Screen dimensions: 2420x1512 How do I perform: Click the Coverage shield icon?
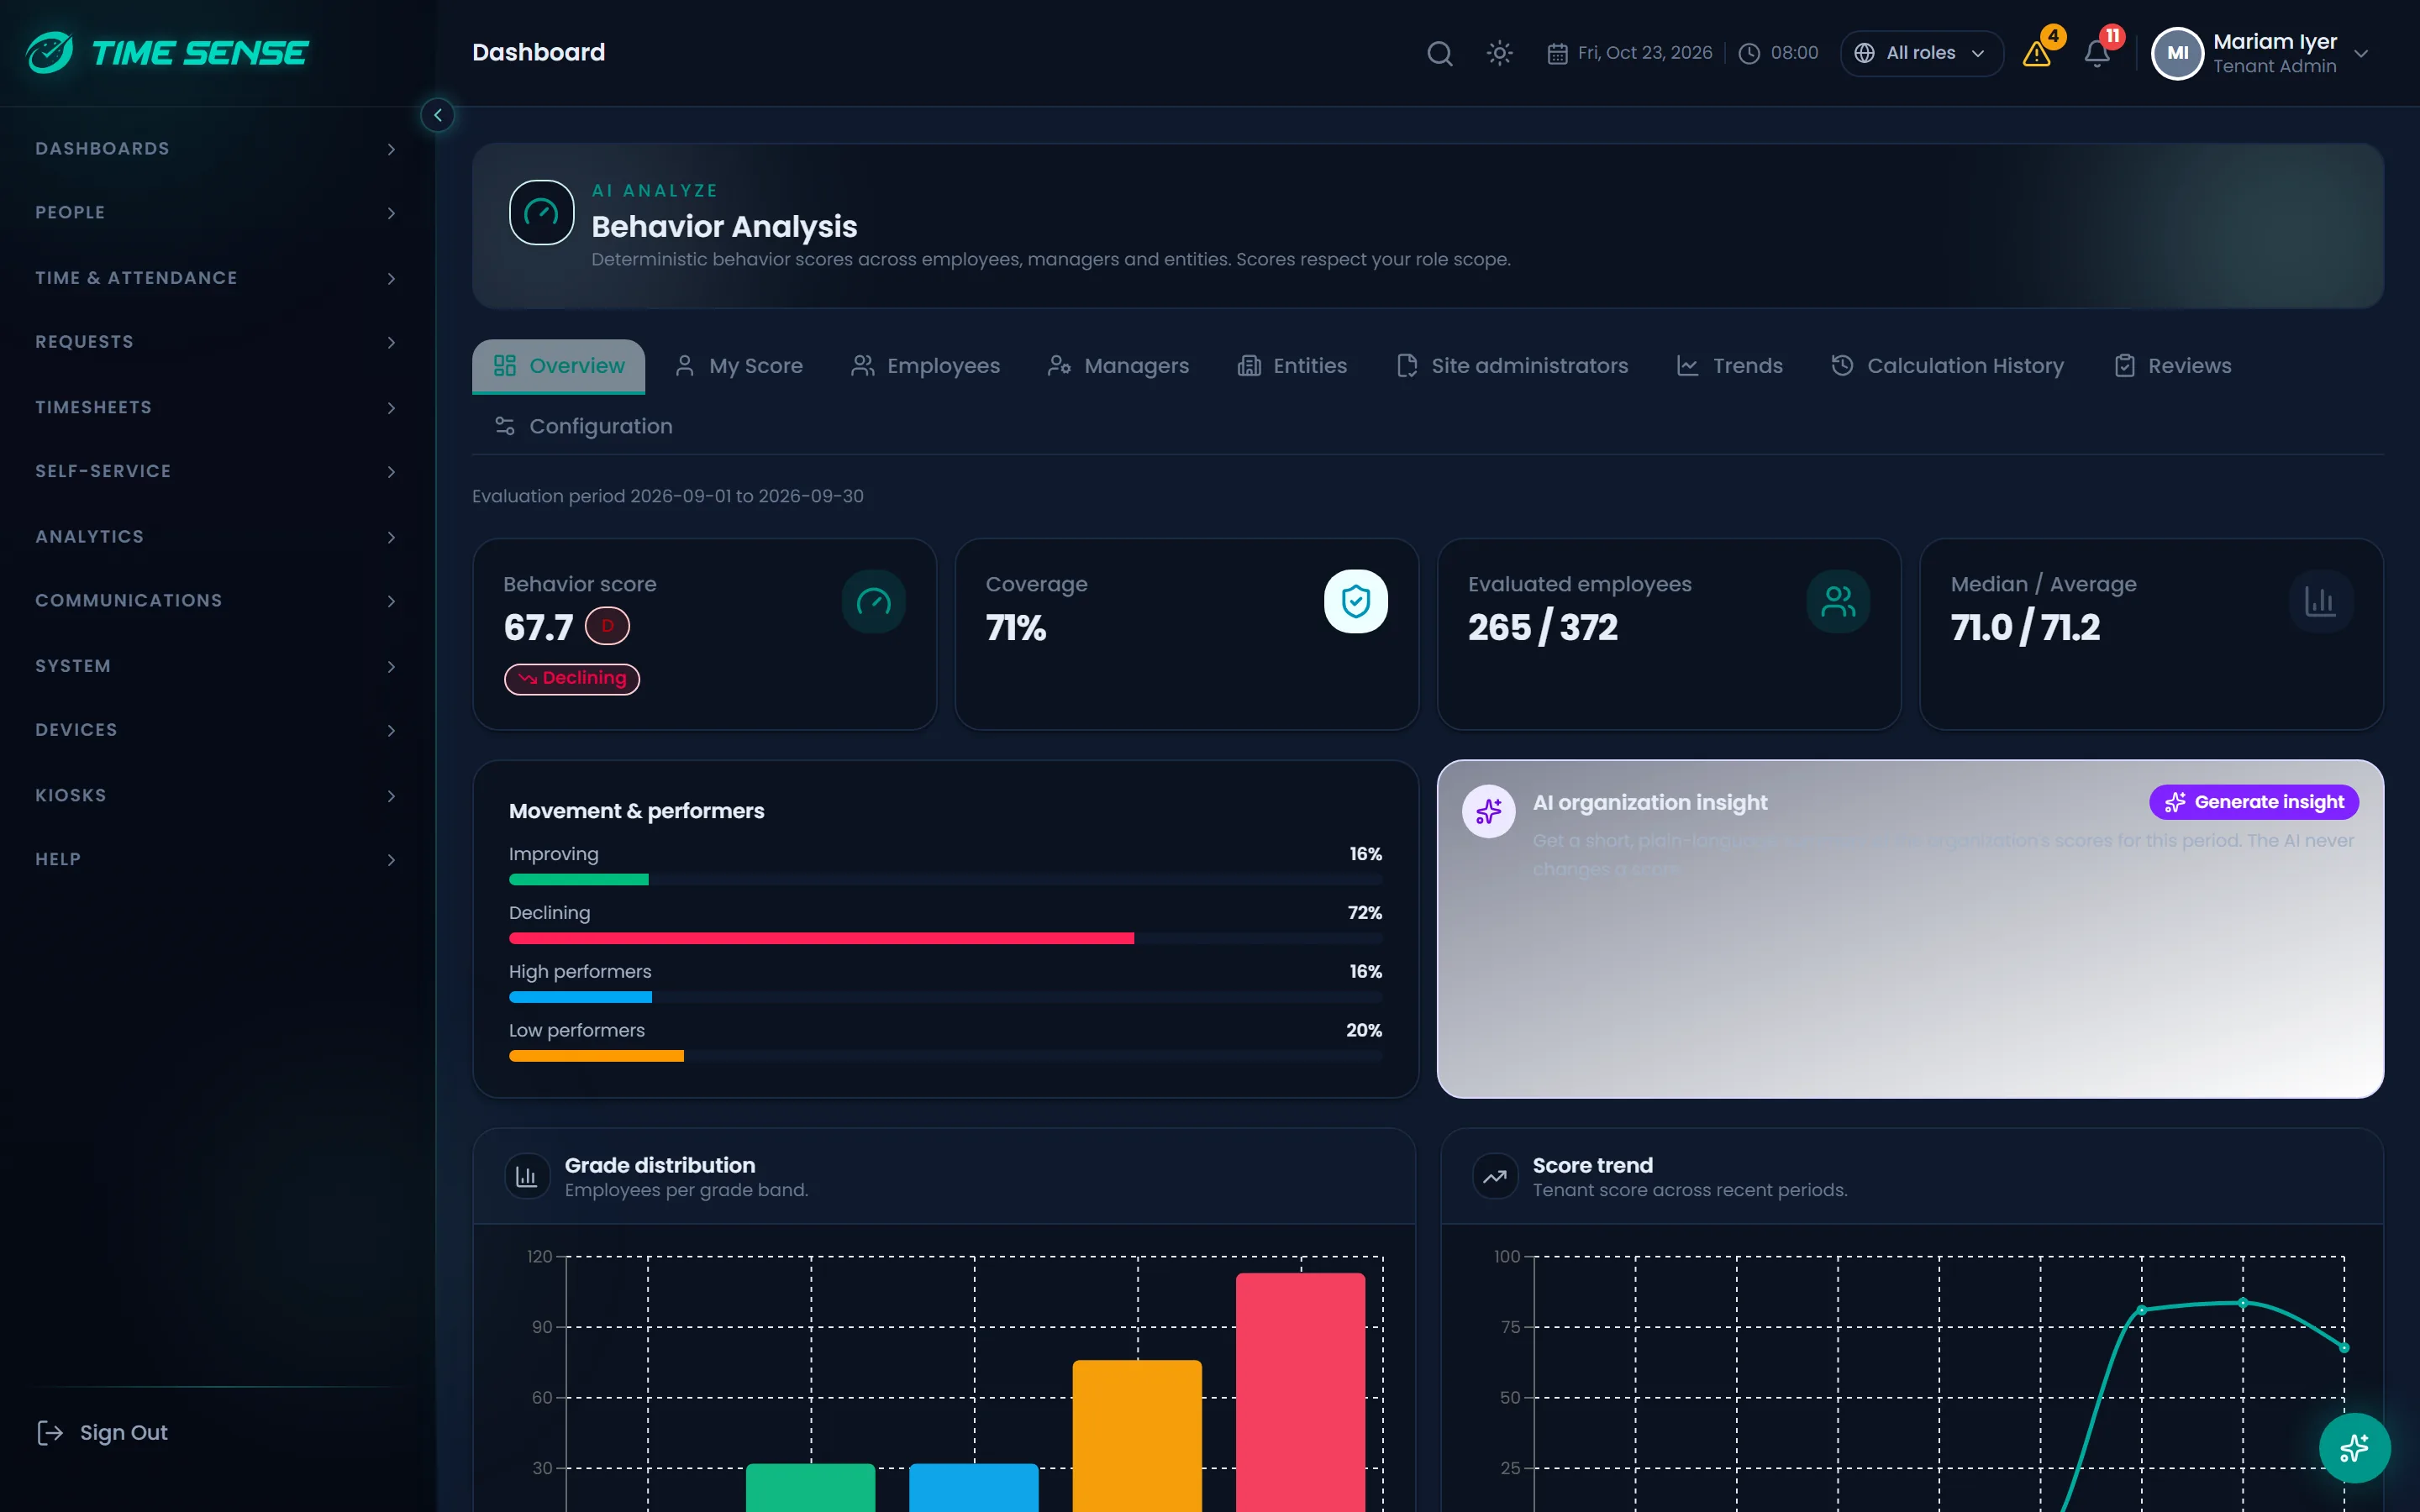[x=1355, y=601]
